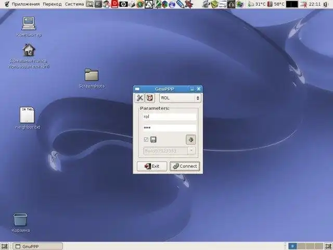Select the Корзина trash desktop icon
The image size is (333, 250).
pyautogui.click(x=21, y=222)
